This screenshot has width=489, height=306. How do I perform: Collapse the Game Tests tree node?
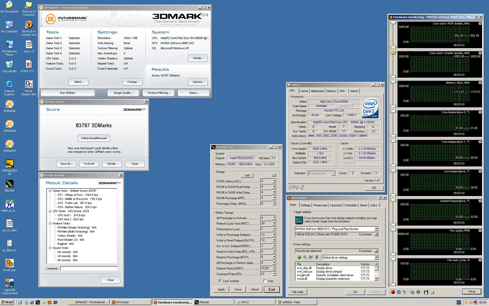click(50, 191)
